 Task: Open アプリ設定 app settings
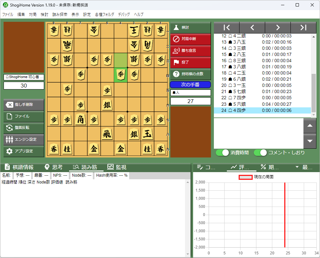point(24,151)
